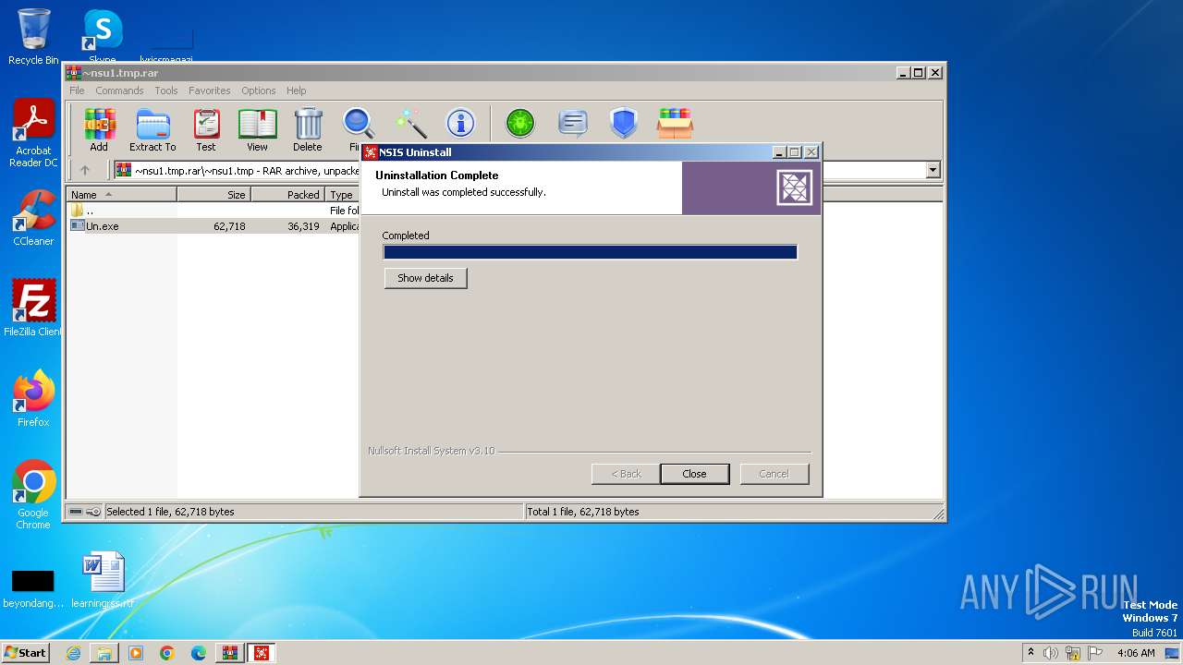Click the completed uninstall progress bar
Viewport: 1183px width, 665px height.
pos(590,252)
